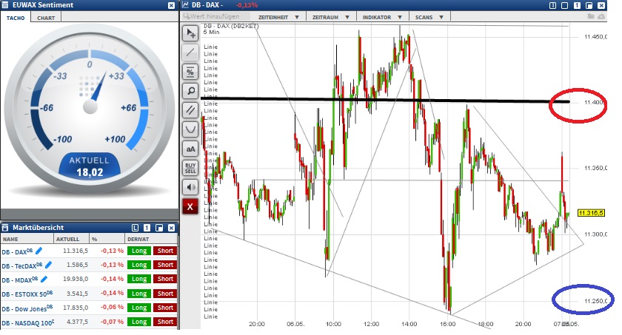Click the yellow 11.316,5 price label on chart
This screenshot has width=622, height=335.
click(591, 213)
